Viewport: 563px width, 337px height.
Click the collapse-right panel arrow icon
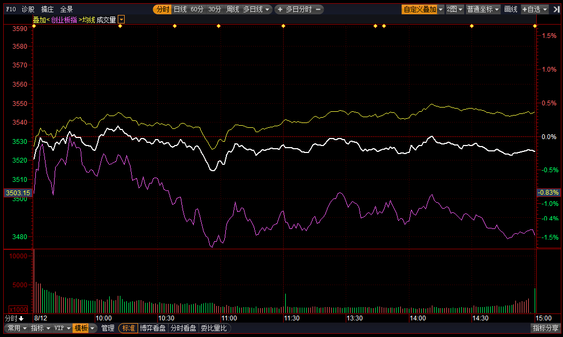point(557,9)
